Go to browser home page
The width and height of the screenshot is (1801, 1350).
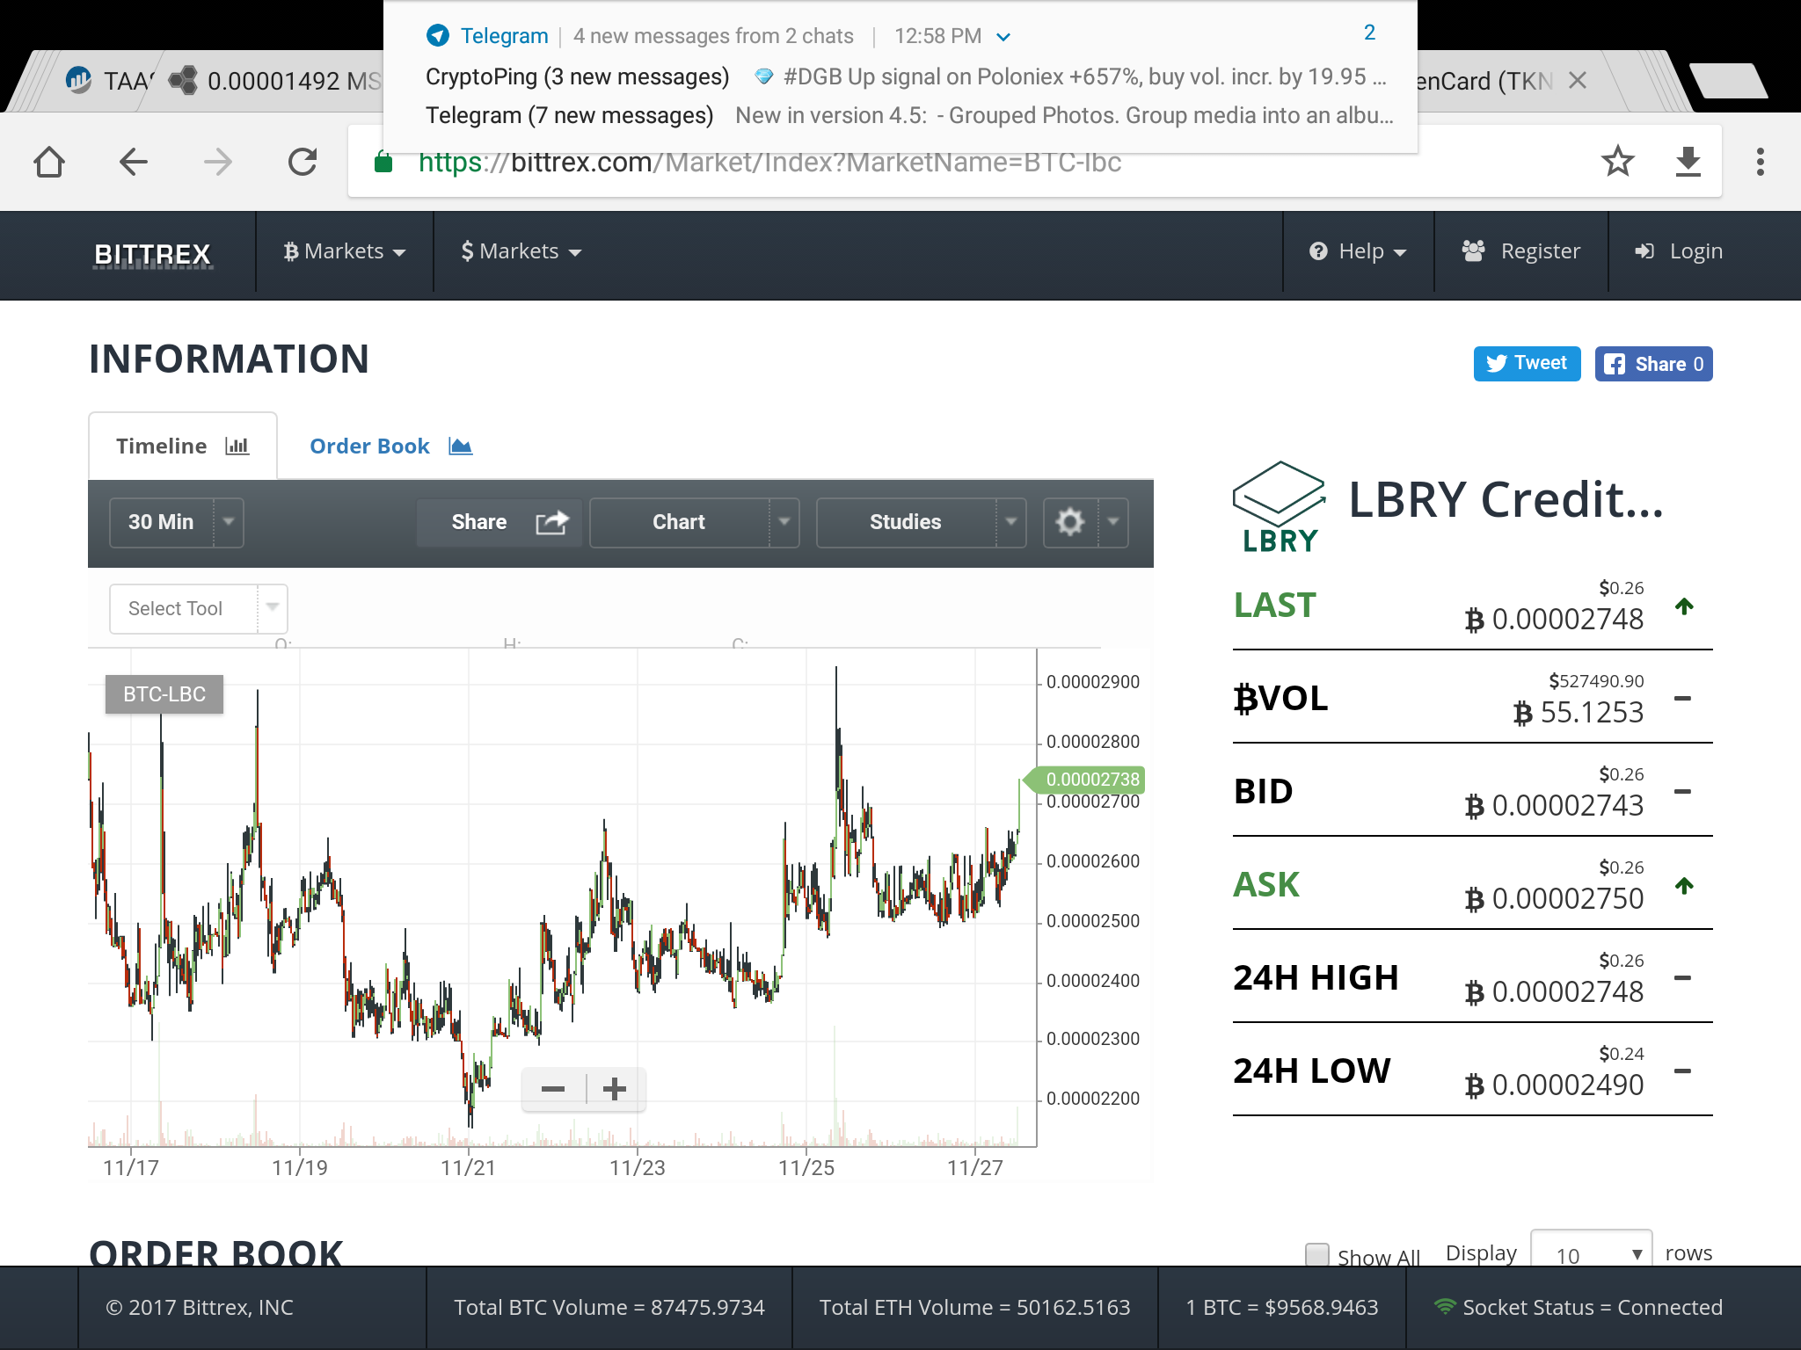pyautogui.click(x=49, y=162)
